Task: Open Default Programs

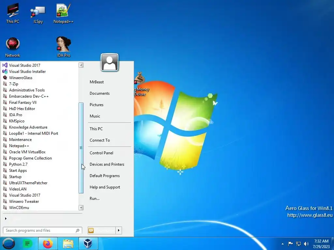Action: click(105, 175)
